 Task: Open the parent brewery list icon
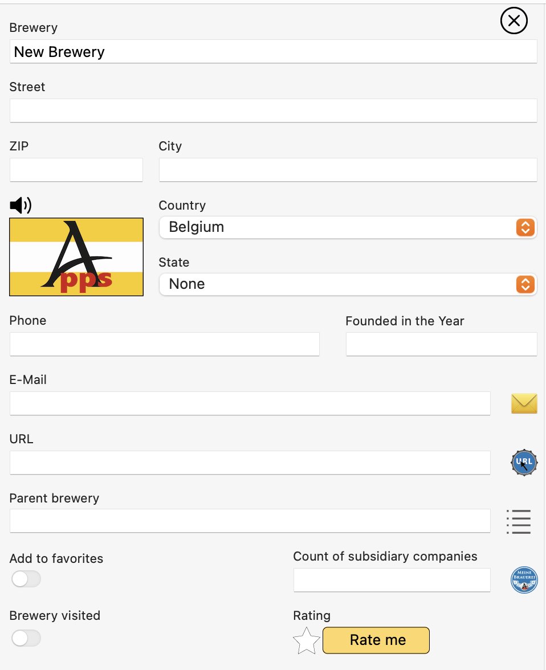pyautogui.click(x=519, y=522)
